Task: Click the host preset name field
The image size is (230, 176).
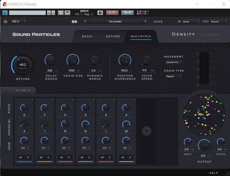Action: [x=27, y=13]
